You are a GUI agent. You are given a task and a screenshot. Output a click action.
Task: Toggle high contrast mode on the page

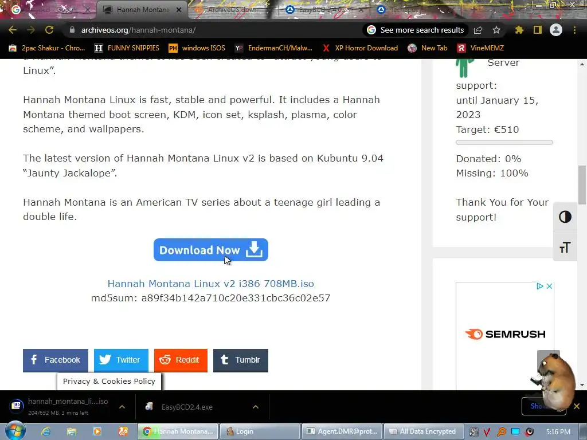pos(565,217)
